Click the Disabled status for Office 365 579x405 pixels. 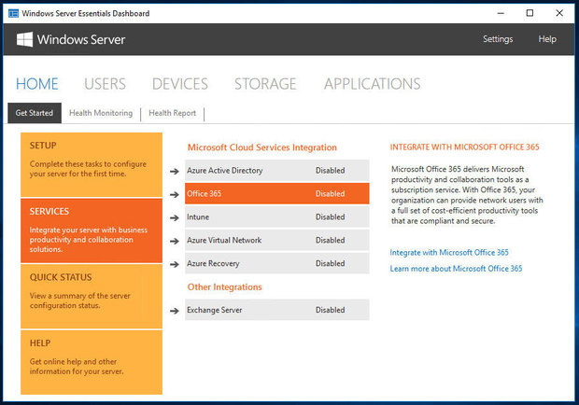[x=330, y=194]
